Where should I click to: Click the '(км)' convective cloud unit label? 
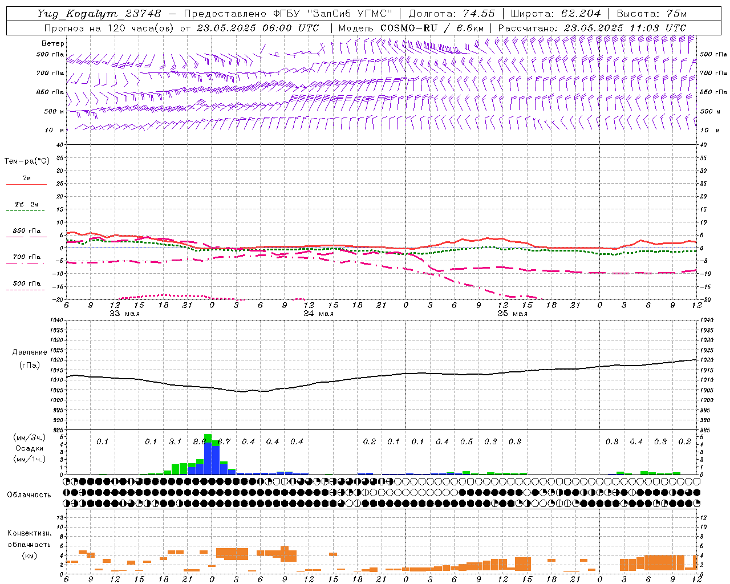pos(29,555)
